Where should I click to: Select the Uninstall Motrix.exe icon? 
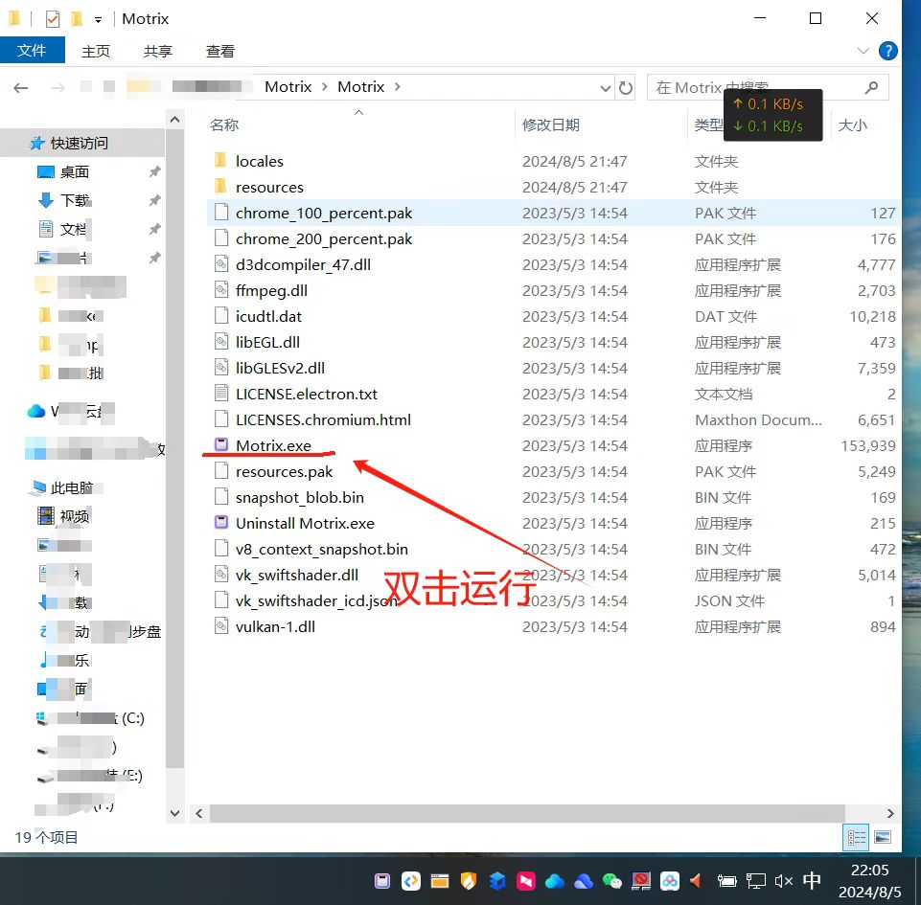click(x=220, y=522)
